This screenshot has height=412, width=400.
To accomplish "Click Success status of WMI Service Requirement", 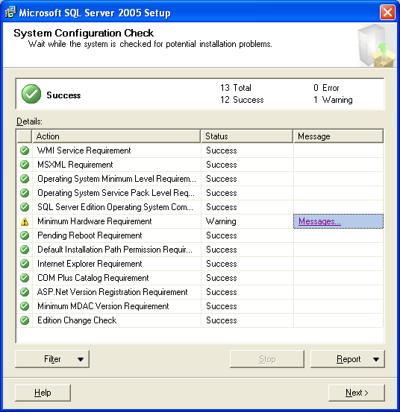I will (222, 150).
